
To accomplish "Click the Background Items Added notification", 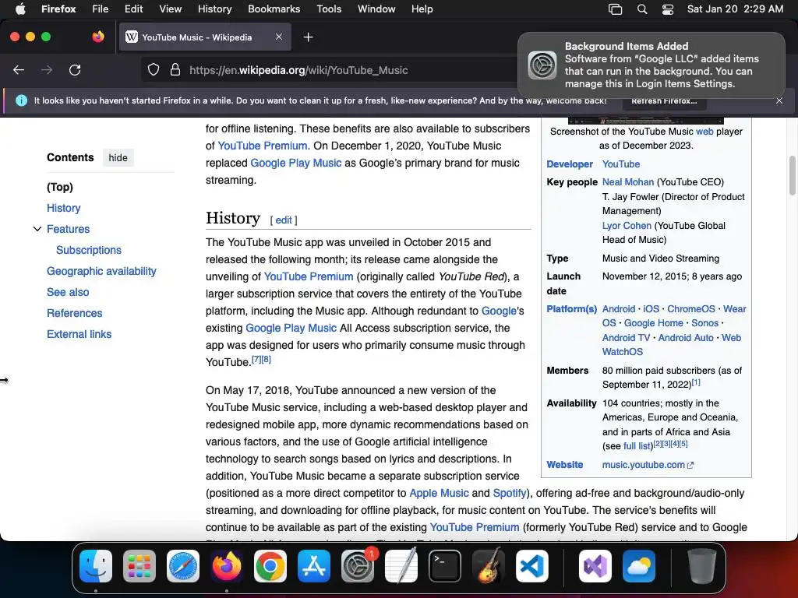I will pyautogui.click(x=651, y=65).
